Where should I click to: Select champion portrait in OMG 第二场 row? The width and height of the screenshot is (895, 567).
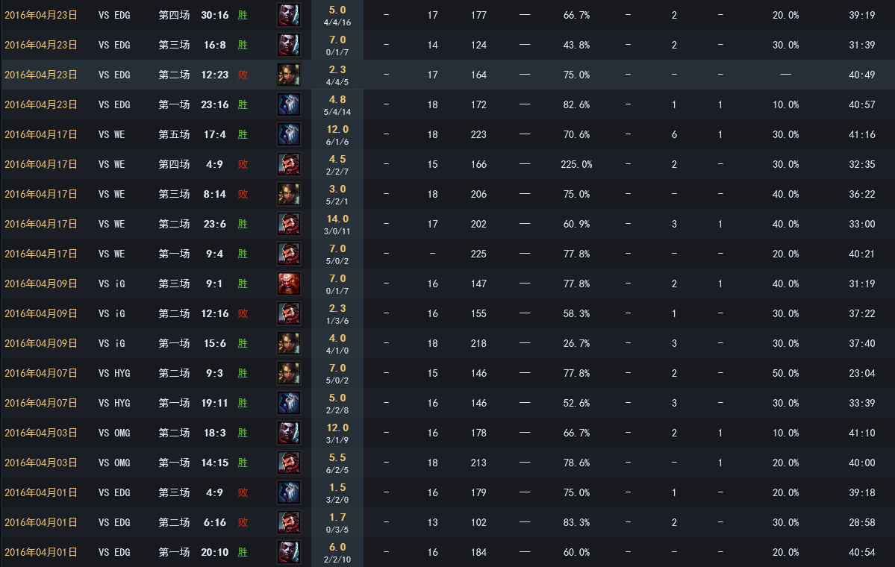pos(289,433)
